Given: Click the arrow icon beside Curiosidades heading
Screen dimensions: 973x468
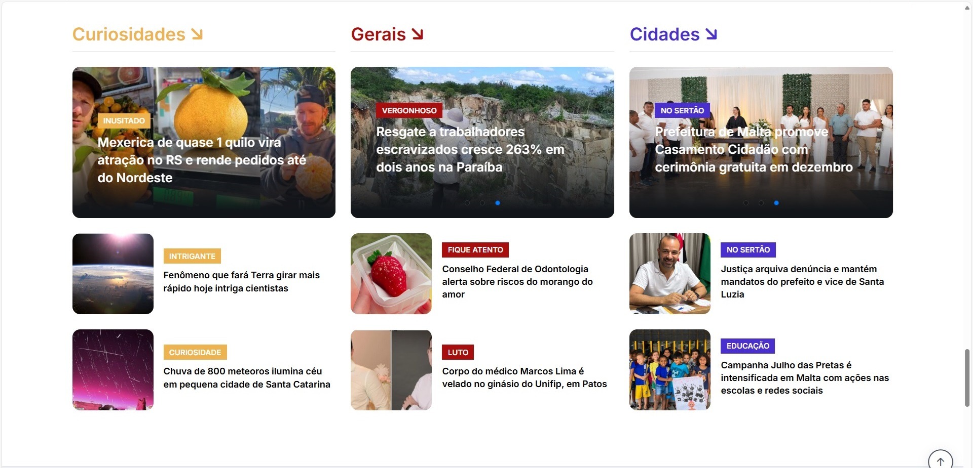Looking at the screenshot, I should click(197, 34).
